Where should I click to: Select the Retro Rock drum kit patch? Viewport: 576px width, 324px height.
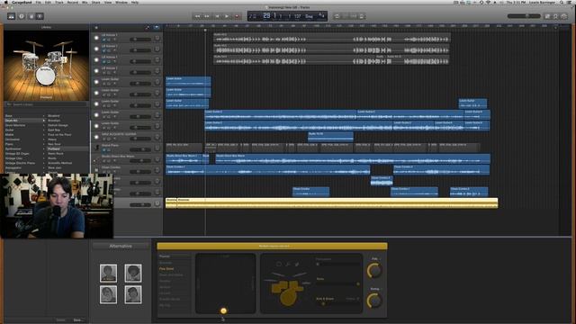coord(56,154)
